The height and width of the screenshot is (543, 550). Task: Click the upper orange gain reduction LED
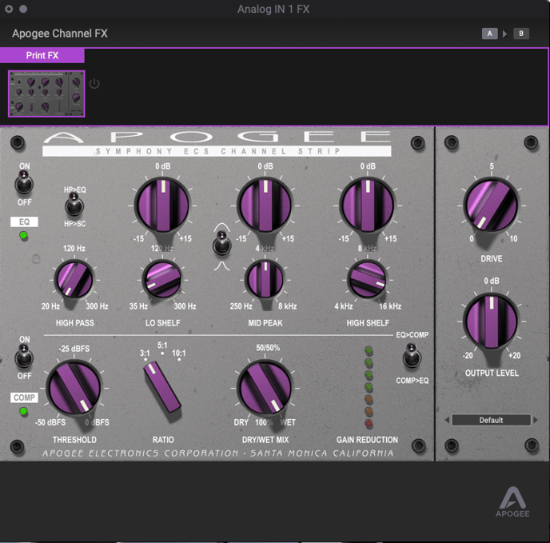(x=369, y=399)
